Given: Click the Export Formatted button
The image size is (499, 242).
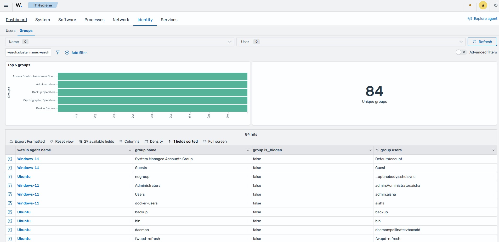Looking at the screenshot, I should pos(27,141).
